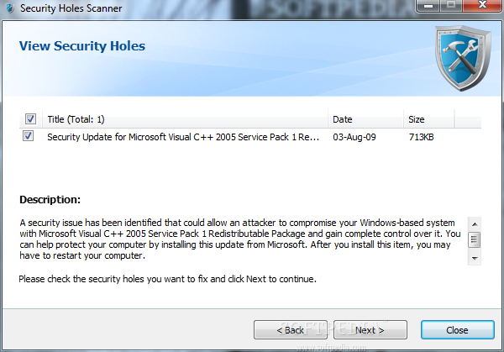Go to the previous step with Back
The width and height of the screenshot is (504, 352).
click(x=291, y=330)
